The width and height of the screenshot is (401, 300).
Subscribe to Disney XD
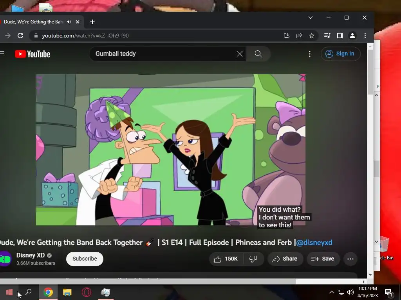coord(85,259)
